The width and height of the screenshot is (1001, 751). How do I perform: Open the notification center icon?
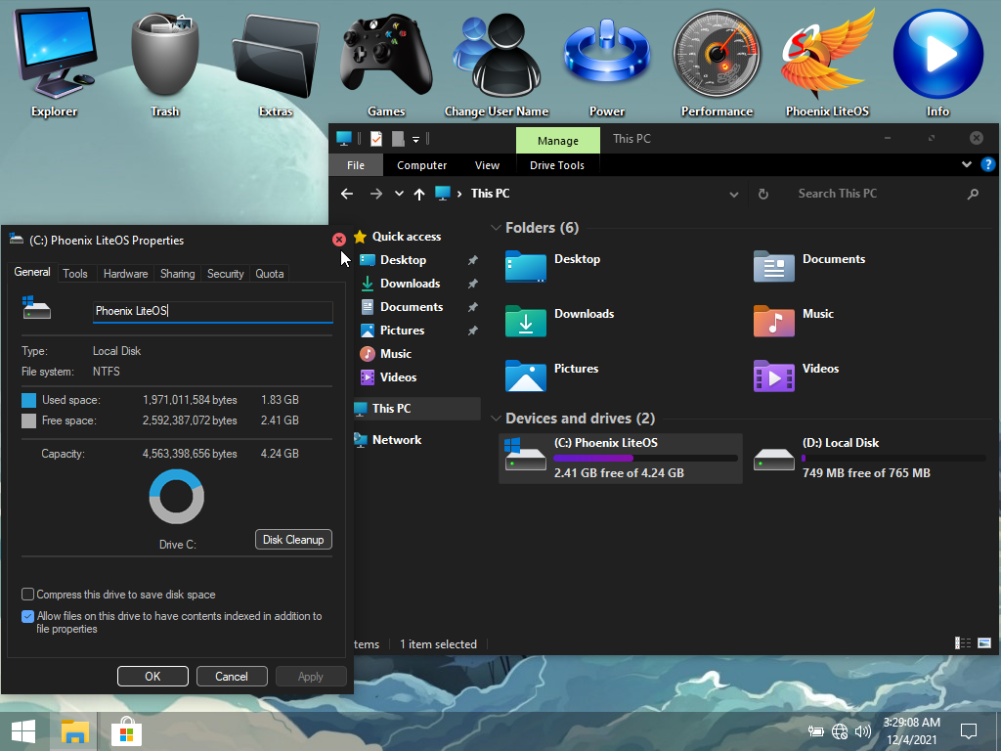pos(969,731)
